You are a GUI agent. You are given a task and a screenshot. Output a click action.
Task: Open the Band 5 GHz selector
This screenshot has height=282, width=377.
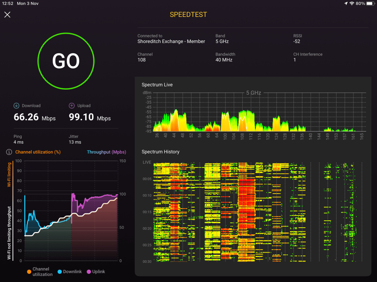click(222, 41)
